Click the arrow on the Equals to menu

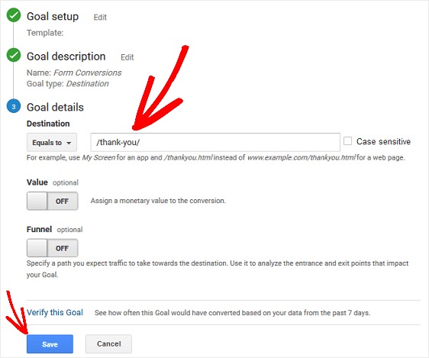[x=69, y=143]
